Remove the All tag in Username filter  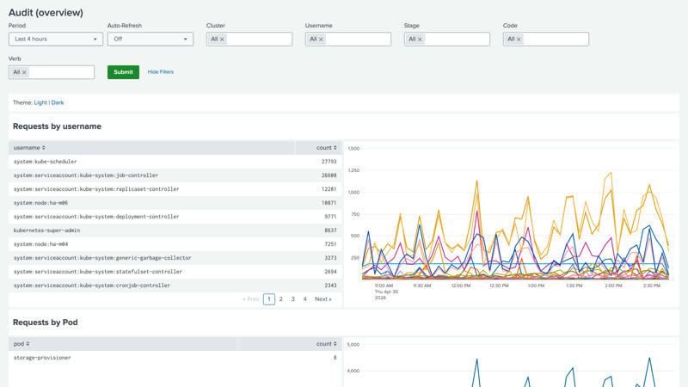pyautogui.click(x=321, y=40)
